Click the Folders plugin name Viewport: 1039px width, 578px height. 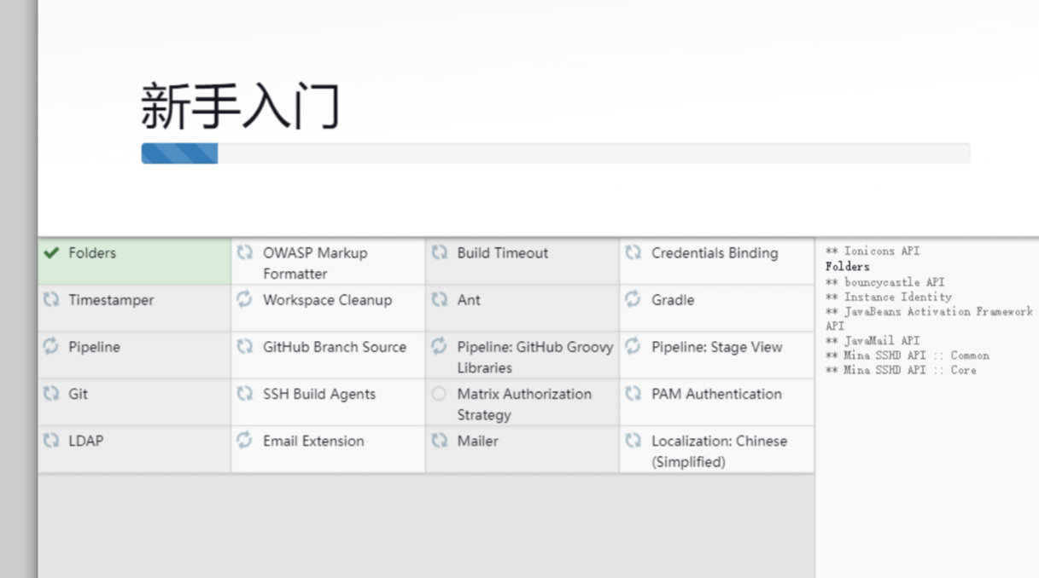coord(92,253)
